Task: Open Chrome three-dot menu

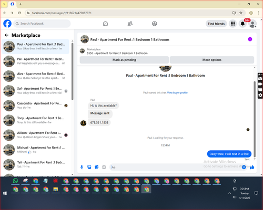Action: 258,13
